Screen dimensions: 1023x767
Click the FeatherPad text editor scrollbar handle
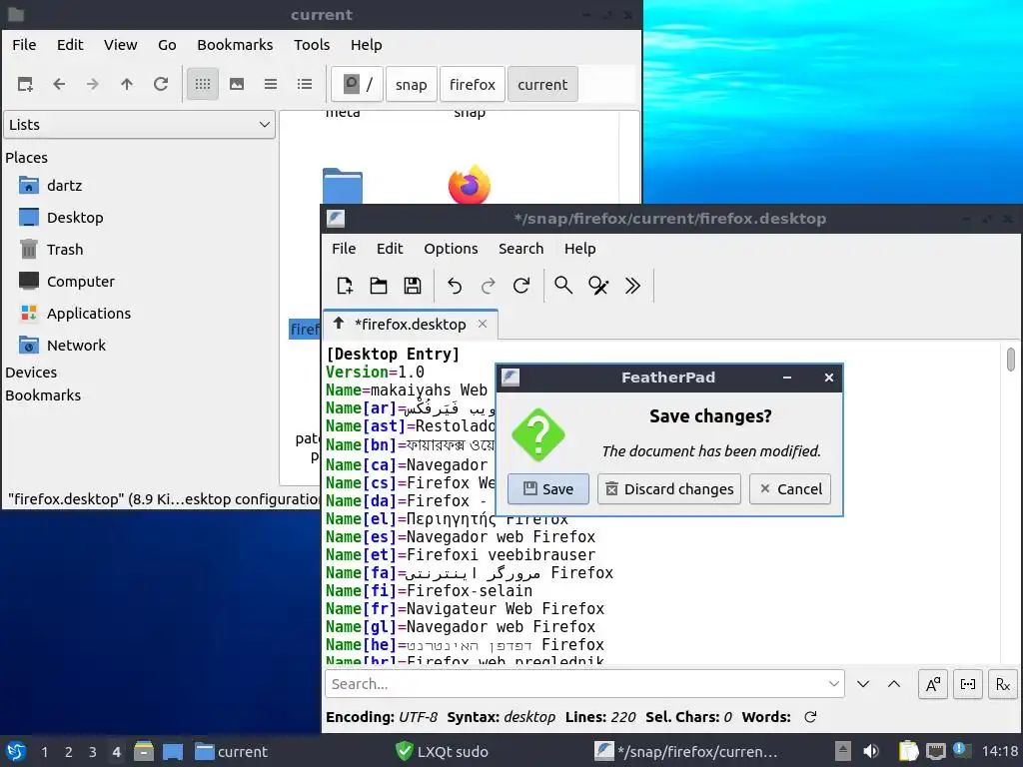(x=1011, y=360)
